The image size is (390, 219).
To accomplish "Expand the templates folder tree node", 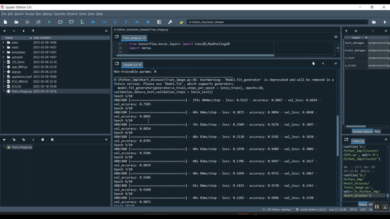I will click(x=3, y=52).
